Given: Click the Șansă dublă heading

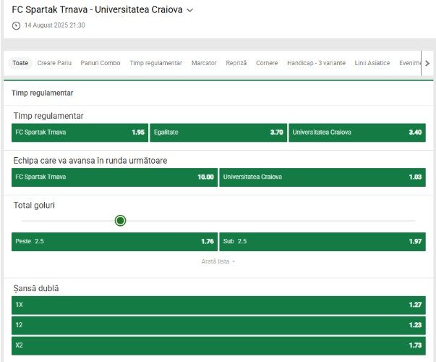Looking at the screenshot, I should tap(36, 288).
